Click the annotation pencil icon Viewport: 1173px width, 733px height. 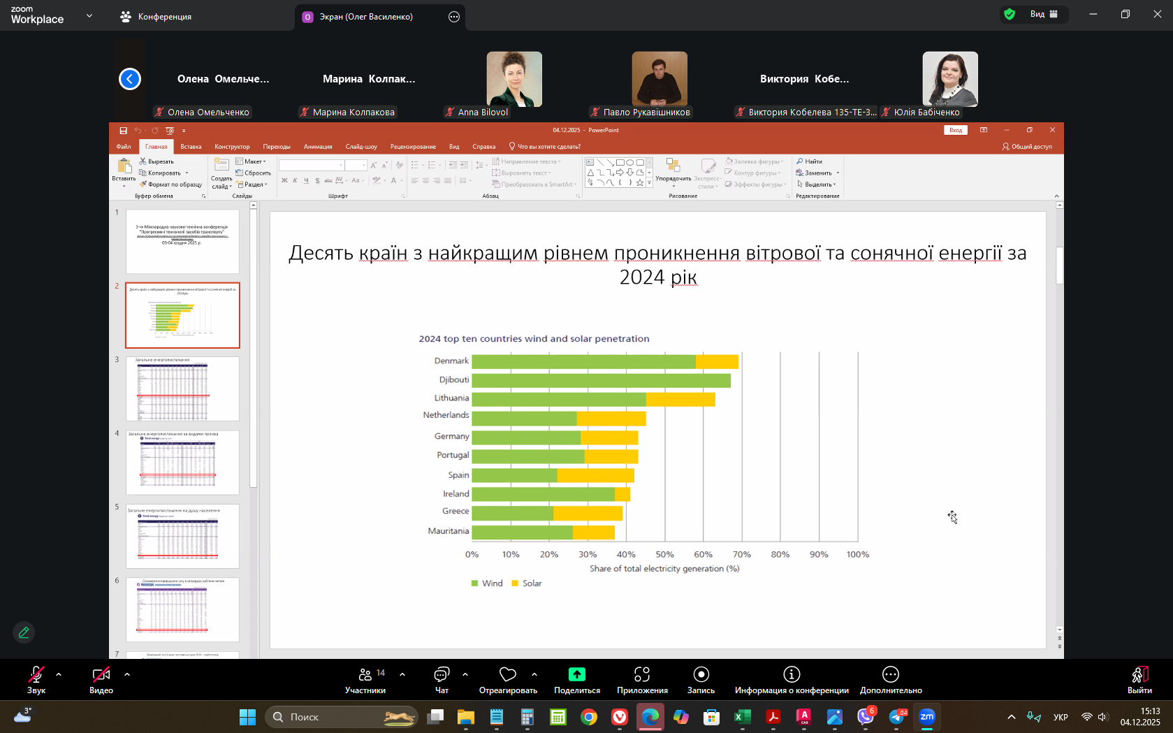click(24, 632)
